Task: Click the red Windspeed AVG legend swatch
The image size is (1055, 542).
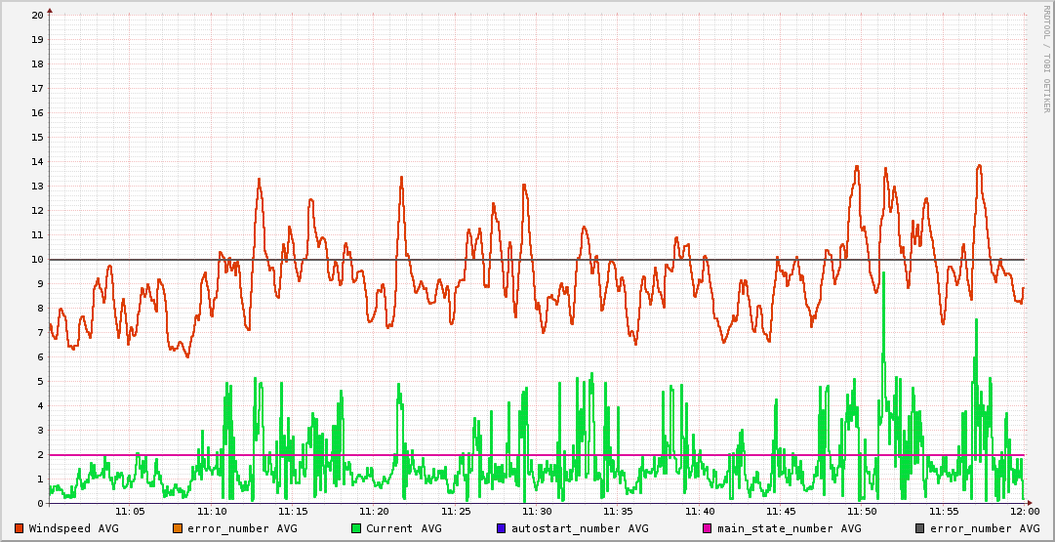Action: [x=20, y=528]
